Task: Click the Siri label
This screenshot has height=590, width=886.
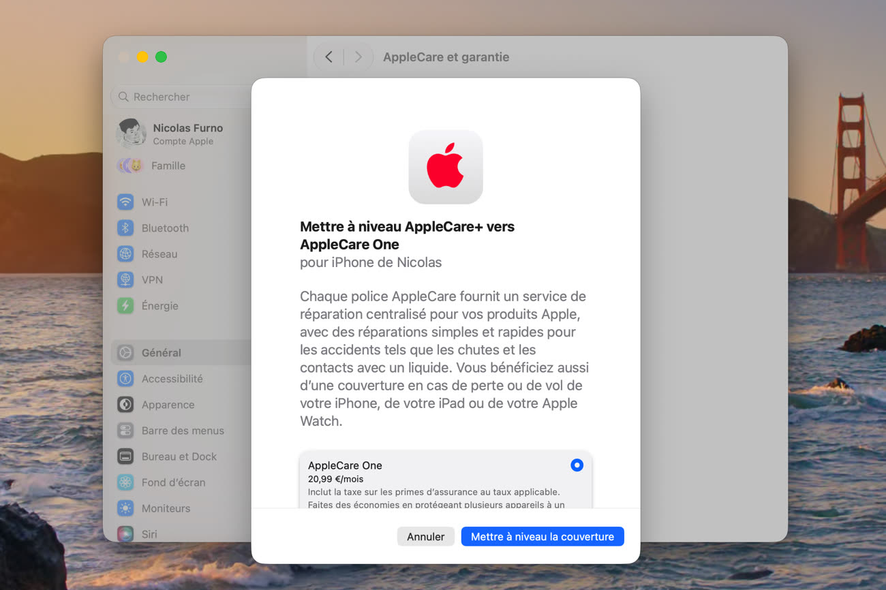Action: pos(149,534)
